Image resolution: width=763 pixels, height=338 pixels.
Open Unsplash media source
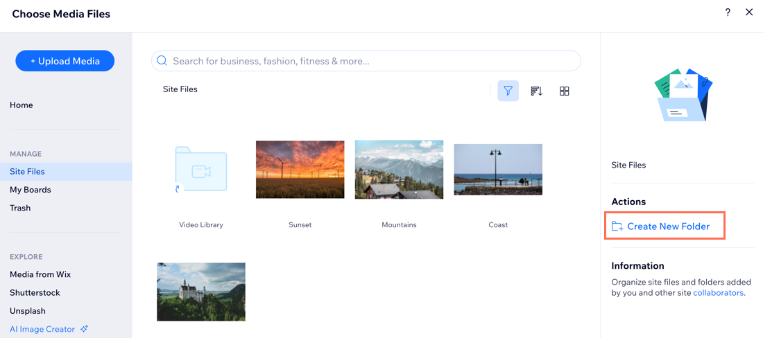pos(28,311)
